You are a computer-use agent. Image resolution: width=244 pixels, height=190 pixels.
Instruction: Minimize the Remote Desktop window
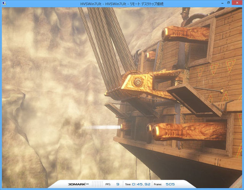pyautogui.click(x=222, y=3)
